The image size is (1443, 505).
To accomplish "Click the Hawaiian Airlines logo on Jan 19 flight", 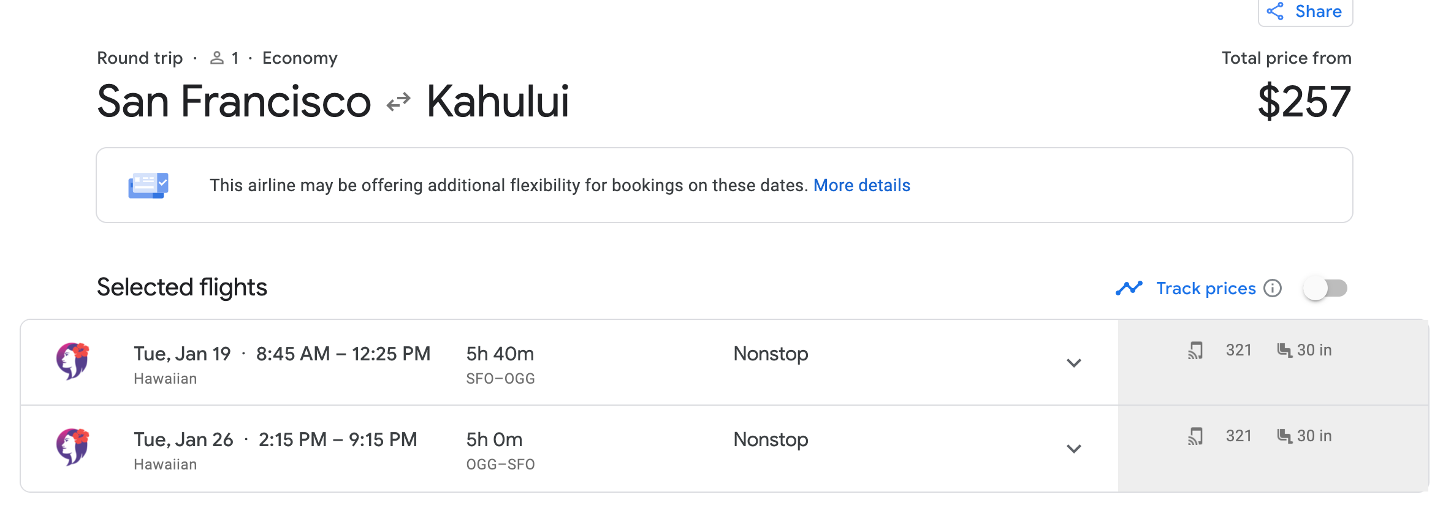I will [x=73, y=361].
